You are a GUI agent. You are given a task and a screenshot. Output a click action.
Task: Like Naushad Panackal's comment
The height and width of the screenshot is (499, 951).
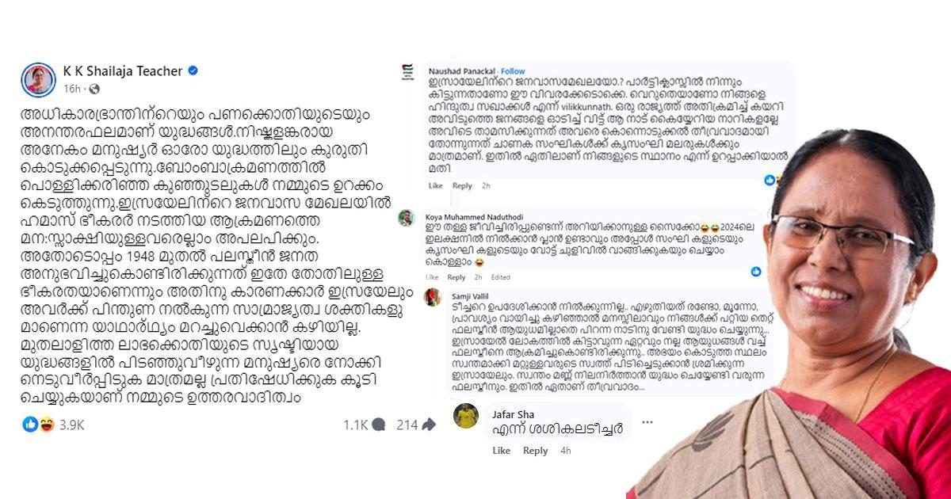[435, 185]
